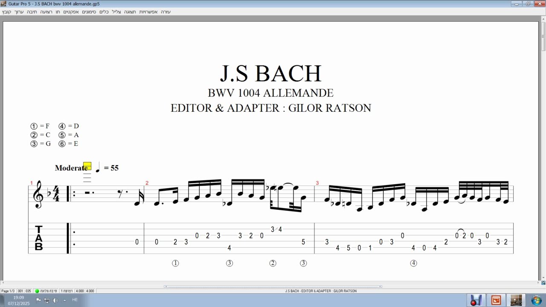This screenshot has height=307, width=546.
Task: Click the zoom magnifier icon at bottom right
Action: click(x=543, y=283)
